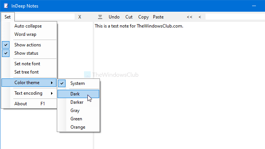The width and height of the screenshot is (265, 149).
Task: Apply the Orange color theme
Action: tap(78, 127)
